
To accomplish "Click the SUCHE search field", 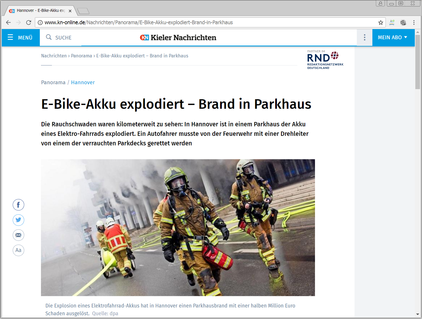I will coord(63,38).
